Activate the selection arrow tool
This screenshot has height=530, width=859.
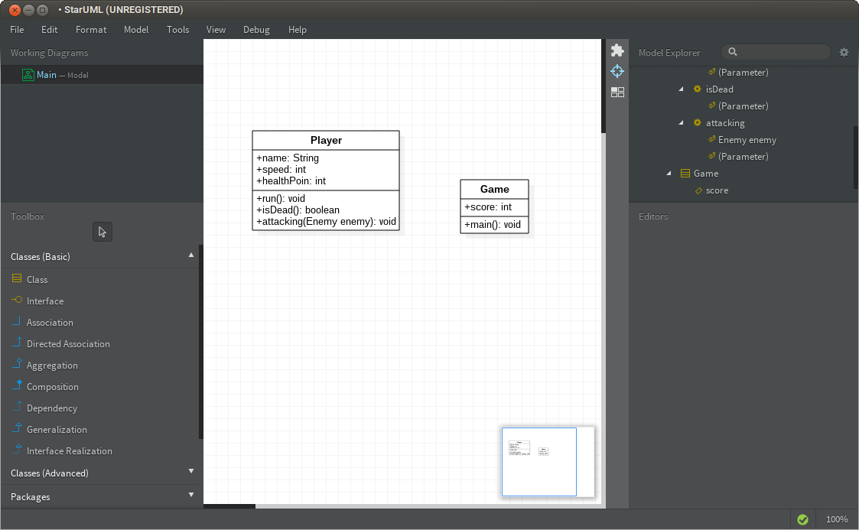[102, 231]
